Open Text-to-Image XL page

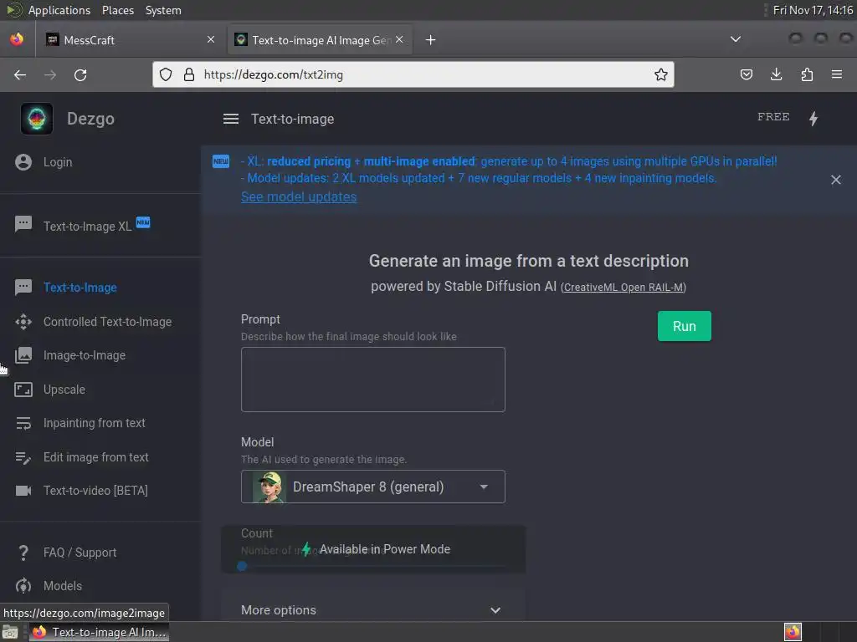[87, 226]
